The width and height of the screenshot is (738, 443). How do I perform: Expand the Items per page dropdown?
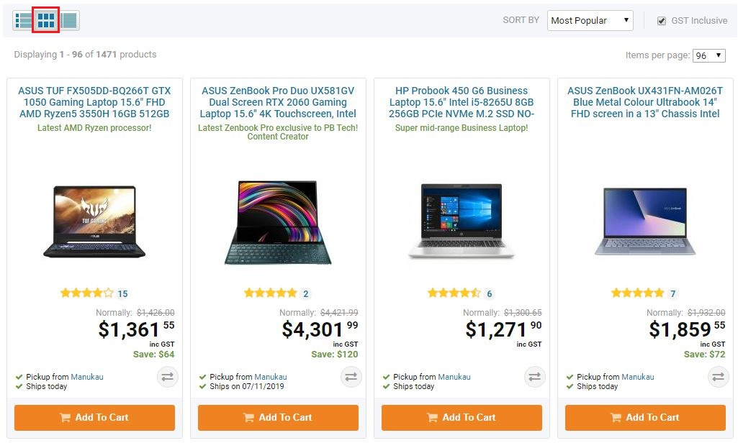click(x=708, y=55)
